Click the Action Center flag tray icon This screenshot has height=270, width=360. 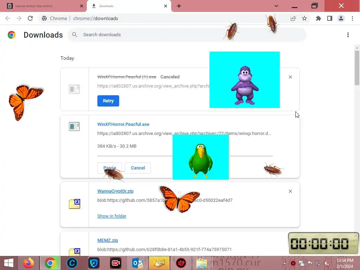pyautogui.click(x=310, y=263)
